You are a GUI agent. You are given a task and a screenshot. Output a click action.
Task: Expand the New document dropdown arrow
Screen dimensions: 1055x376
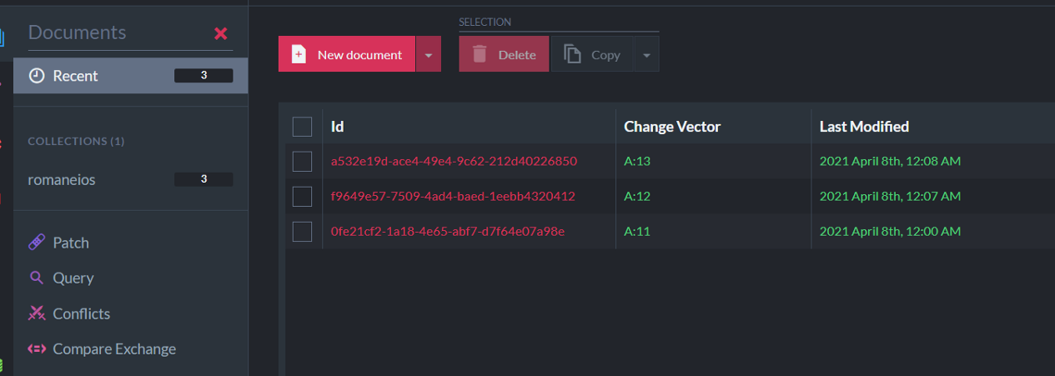click(x=428, y=54)
